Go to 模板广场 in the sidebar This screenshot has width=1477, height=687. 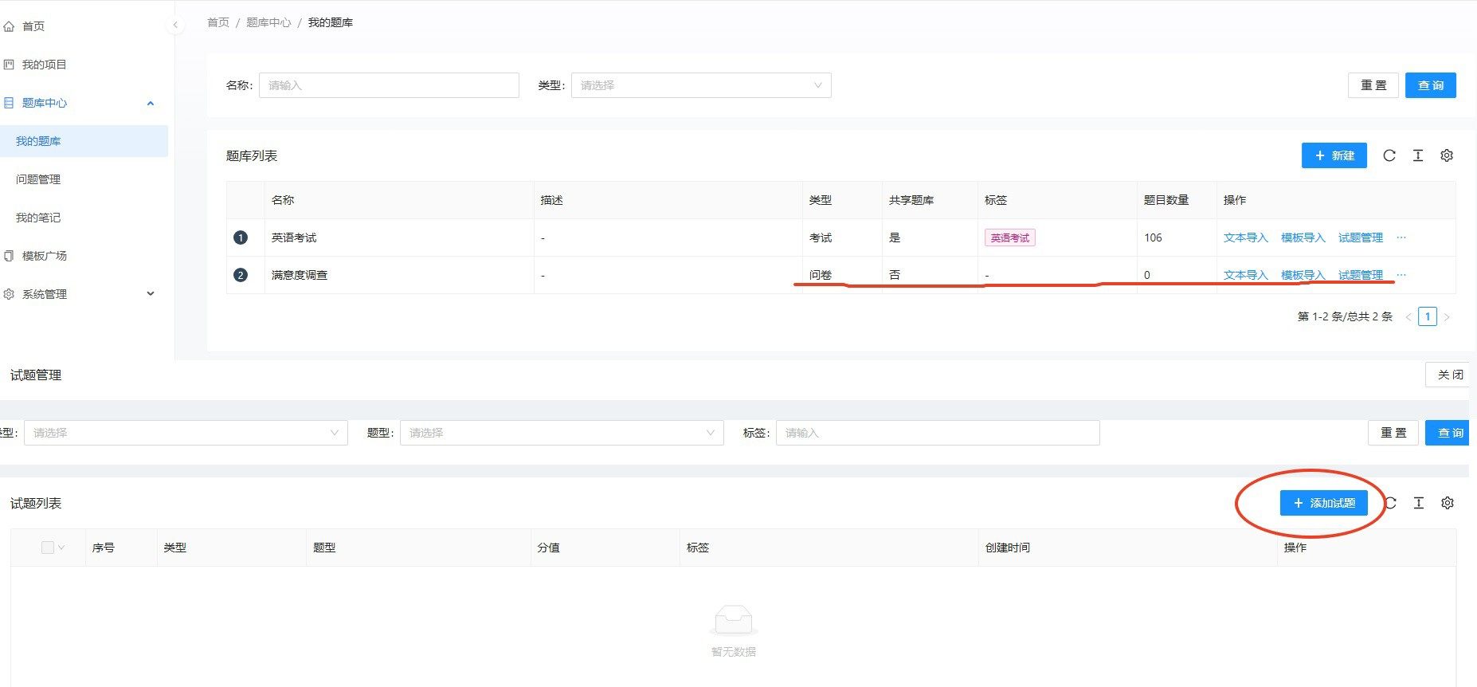click(45, 256)
